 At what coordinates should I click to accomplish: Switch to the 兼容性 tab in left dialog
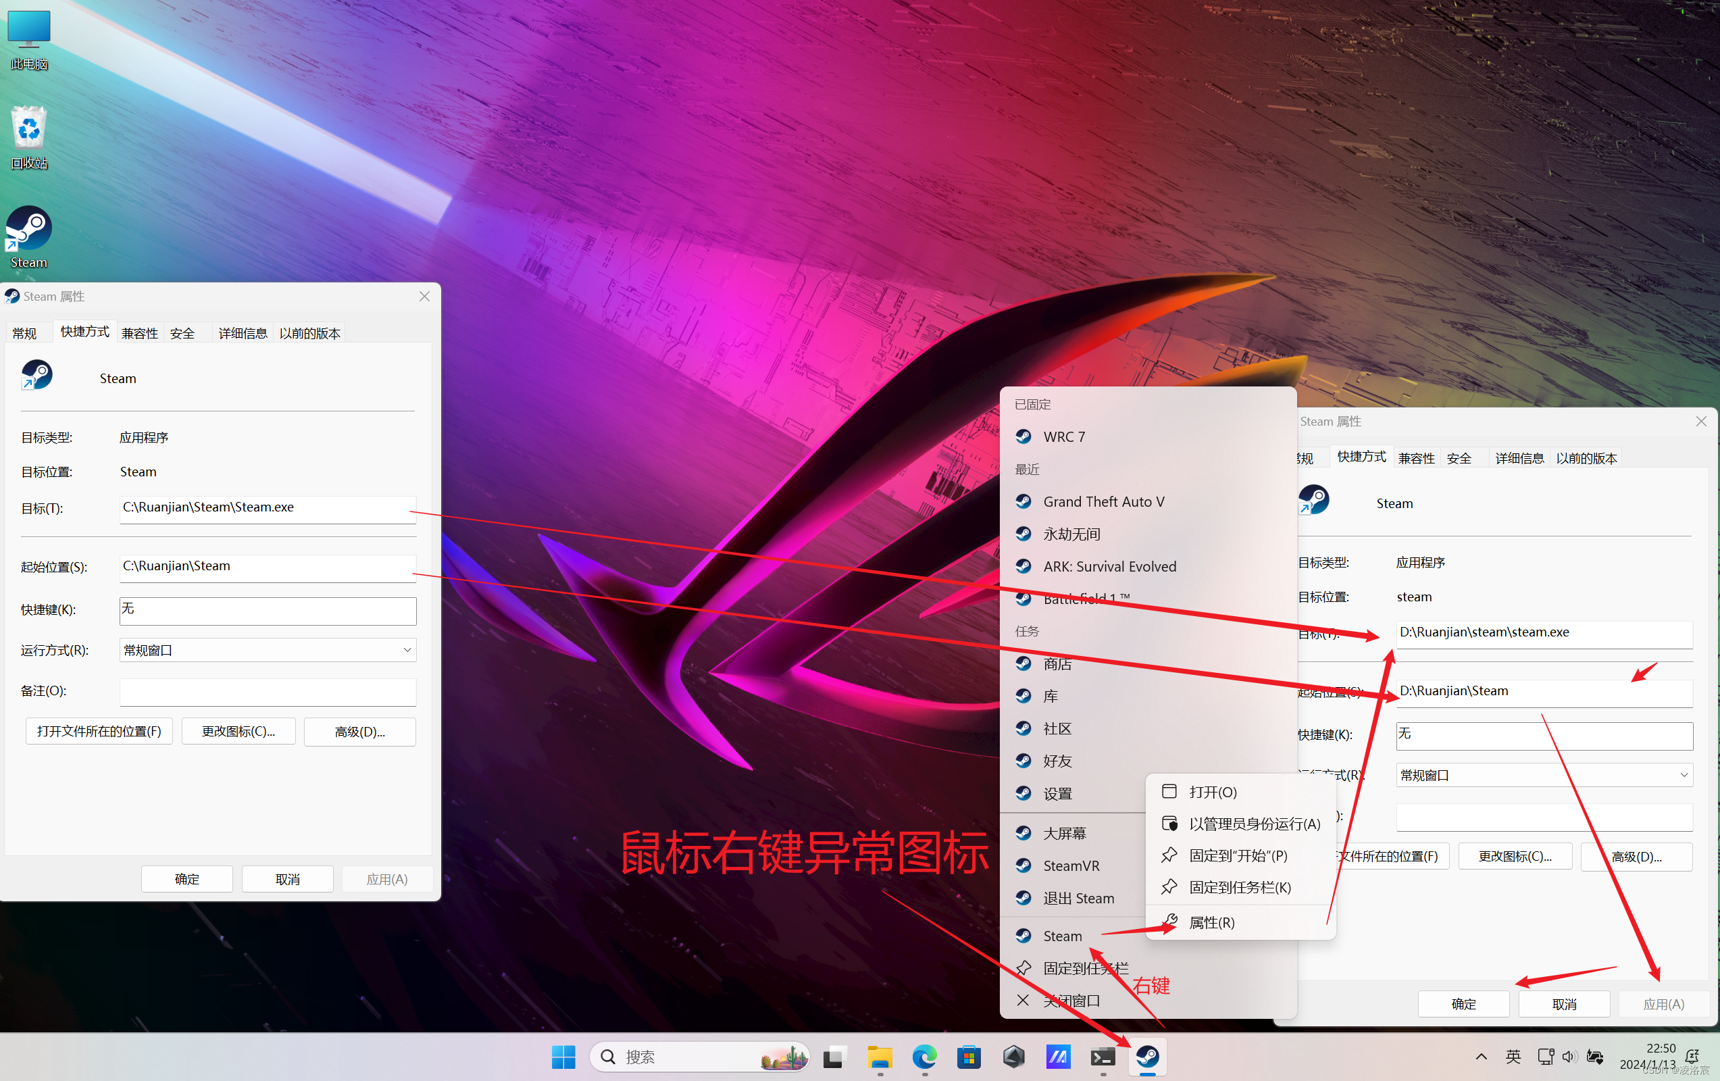139,333
